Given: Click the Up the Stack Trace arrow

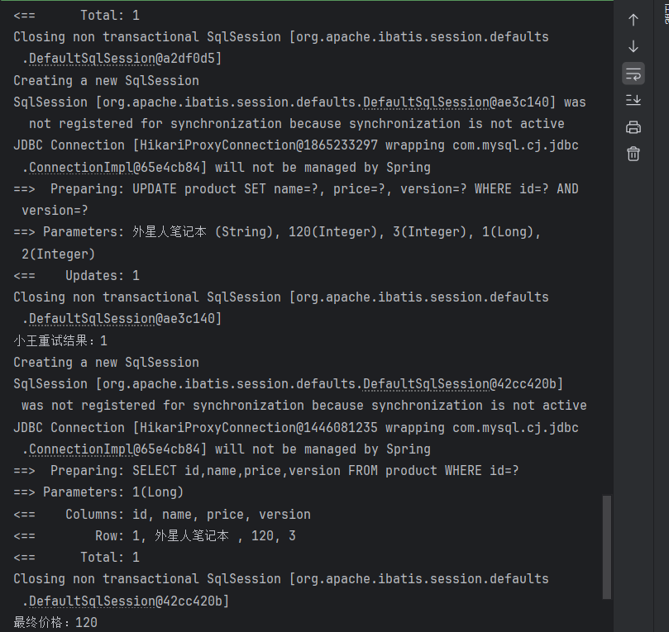Looking at the screenshot, I should pos(633,20).
